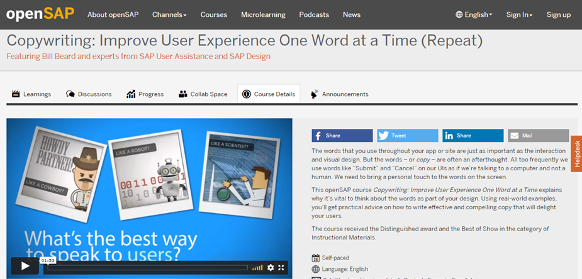582x279 pixels.
Task: Open the English language dropdown
Action: 474,14
